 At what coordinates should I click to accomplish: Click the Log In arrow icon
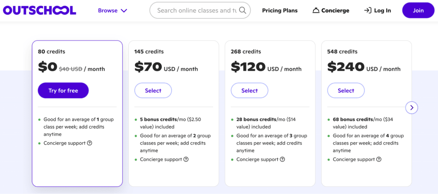367,10
